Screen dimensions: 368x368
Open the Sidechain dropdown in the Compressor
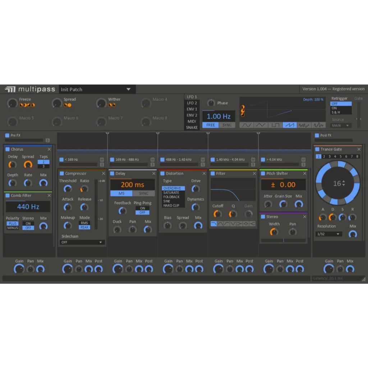82,242
